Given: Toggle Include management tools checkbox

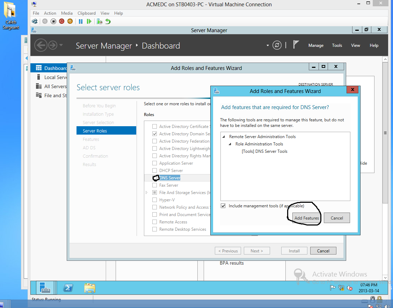Looking at the screenshot, I should click(x=223, y=206).
